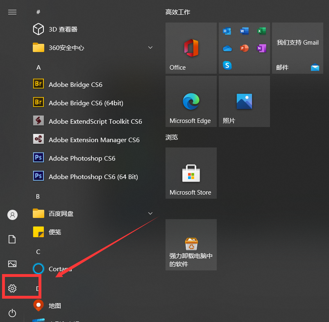Click the user account avatar

(x=12, y=215)
